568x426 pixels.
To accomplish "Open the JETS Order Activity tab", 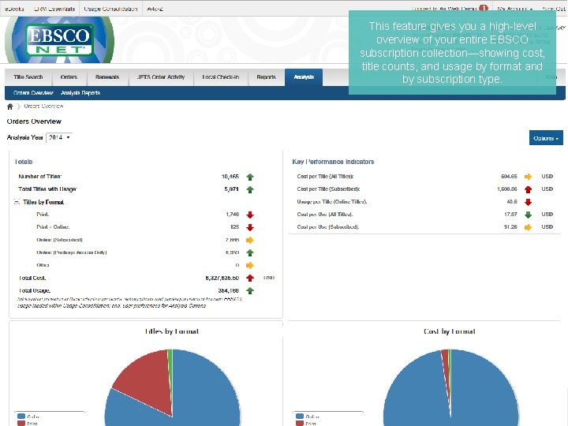I will [161, 77].
